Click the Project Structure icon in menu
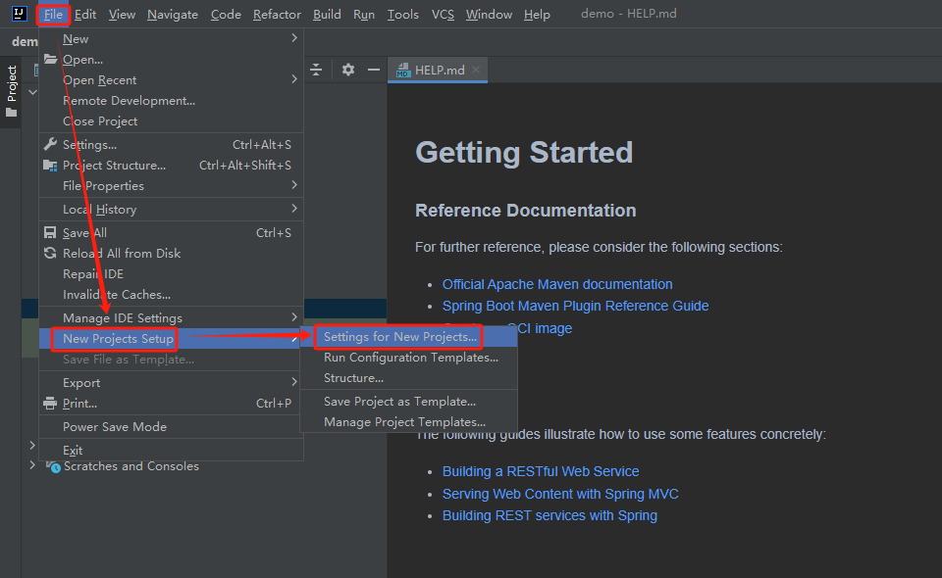 tap(51, 166)
